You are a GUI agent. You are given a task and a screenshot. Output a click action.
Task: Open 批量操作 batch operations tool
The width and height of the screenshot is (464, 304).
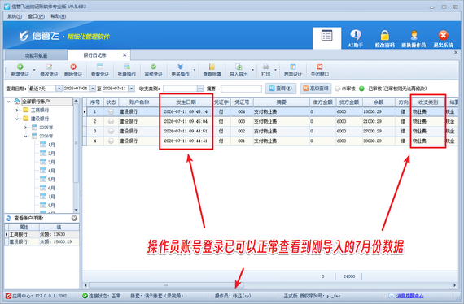click(127, 70)
